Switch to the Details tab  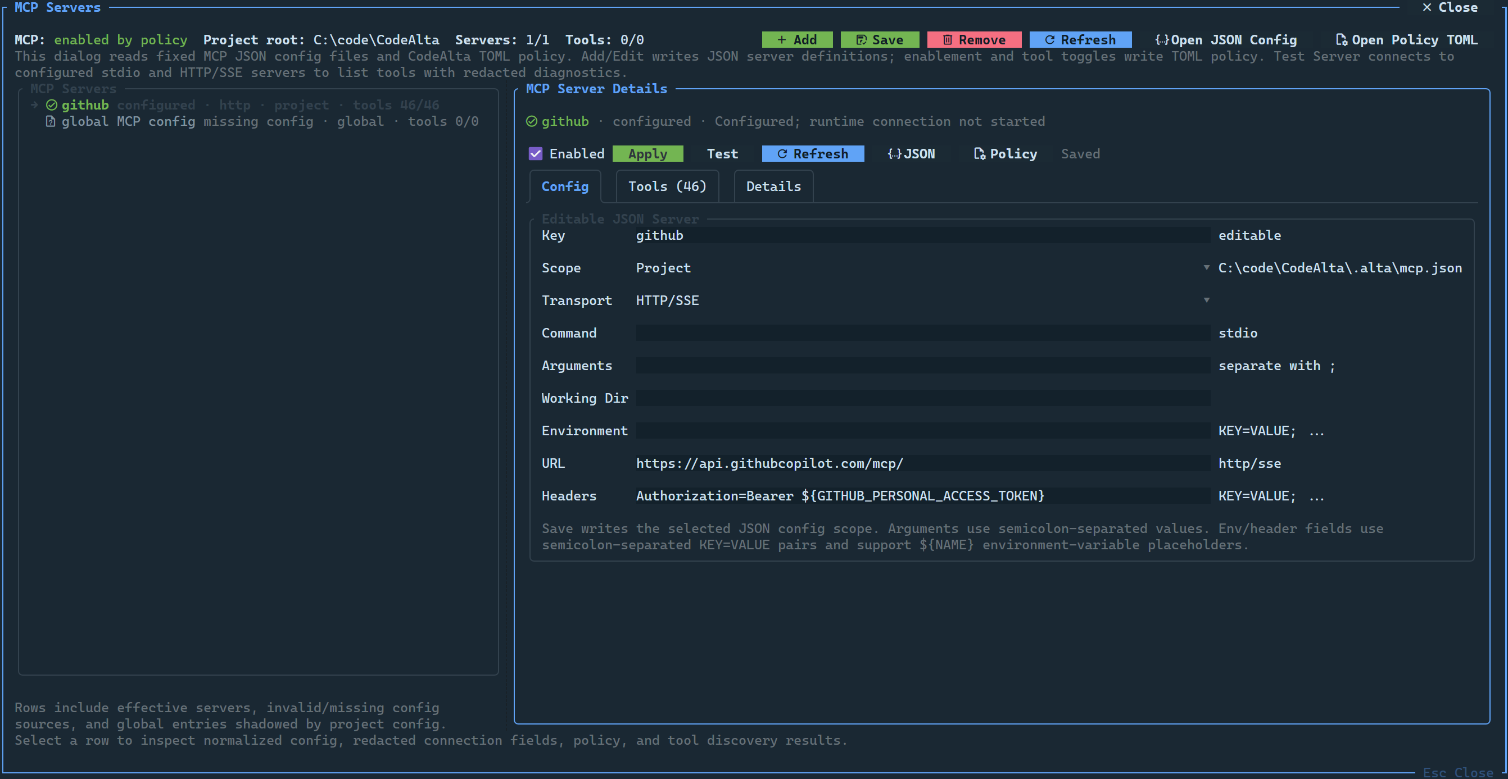pyautogui.click(x=773, y=186)
